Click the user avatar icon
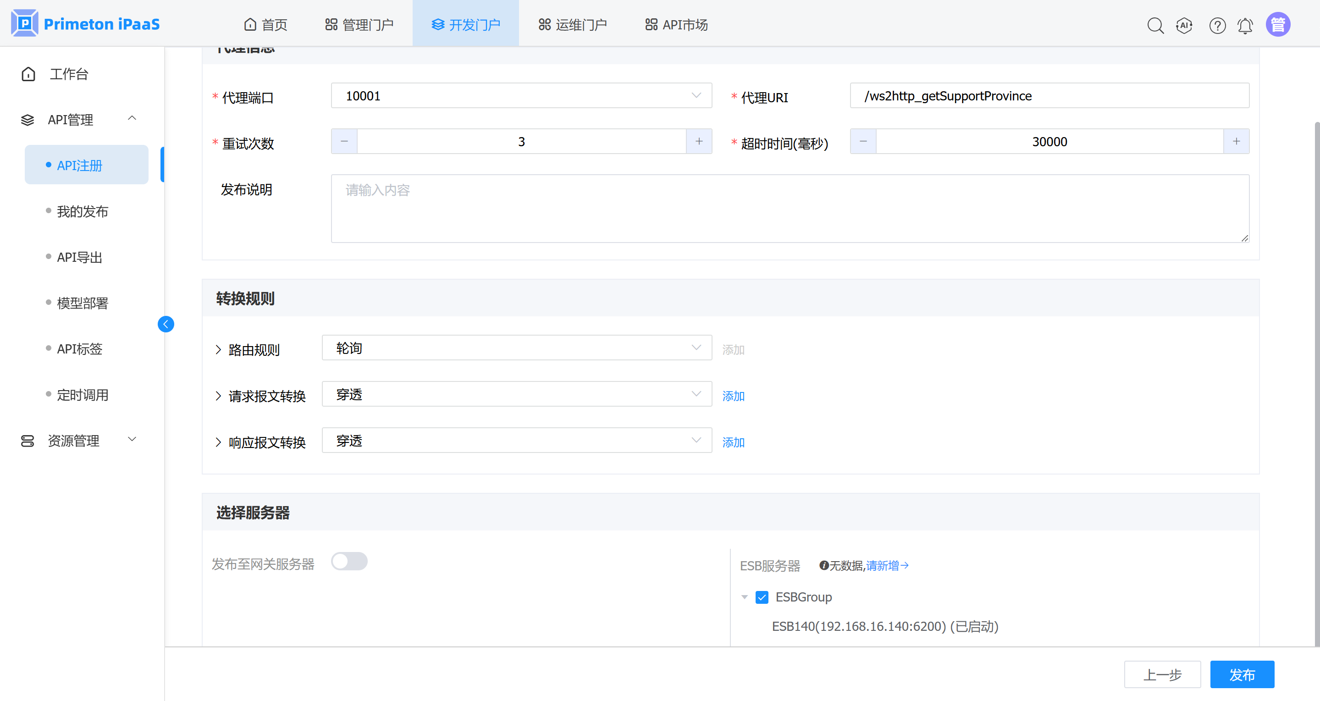Image resolution: width=1320 pixels, height=701 pixels. [1277, 25]
